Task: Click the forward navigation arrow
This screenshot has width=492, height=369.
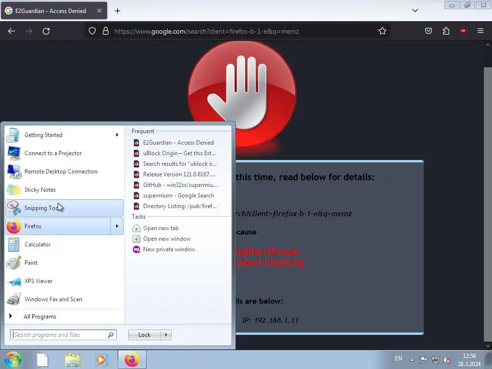Action: tap(29, 31)
